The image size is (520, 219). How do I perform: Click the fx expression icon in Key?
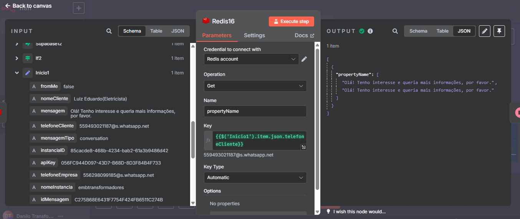[x=209, y=140]
